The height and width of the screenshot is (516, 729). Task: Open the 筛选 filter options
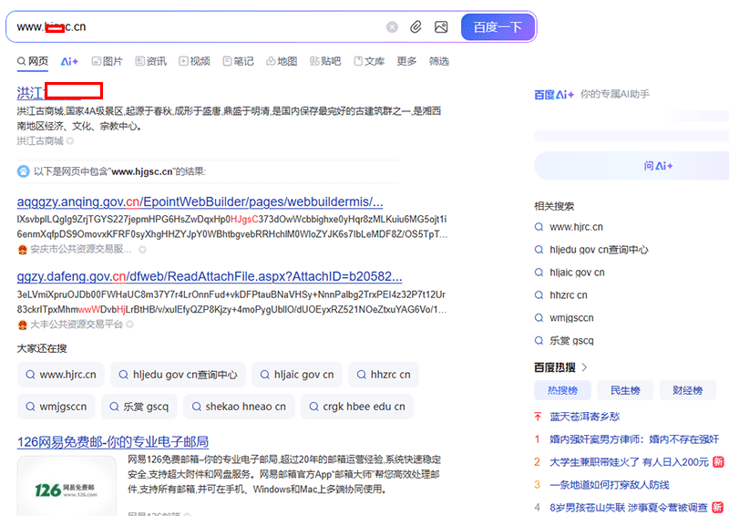[x=439, y=61]
